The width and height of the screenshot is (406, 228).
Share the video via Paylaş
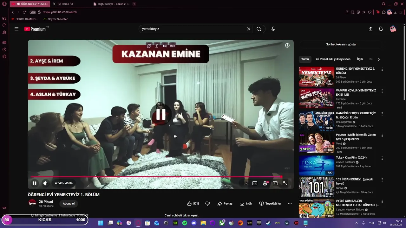(225, 204)
